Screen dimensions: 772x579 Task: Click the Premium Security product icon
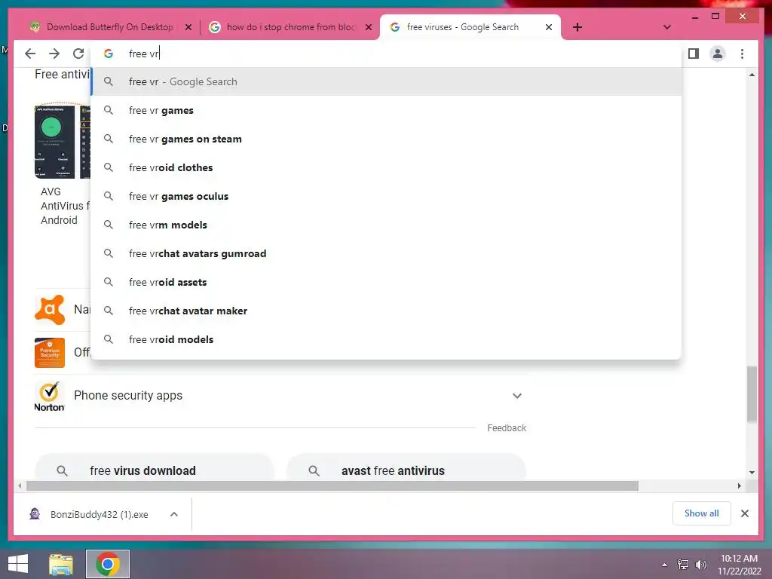[x=50, y=353]
